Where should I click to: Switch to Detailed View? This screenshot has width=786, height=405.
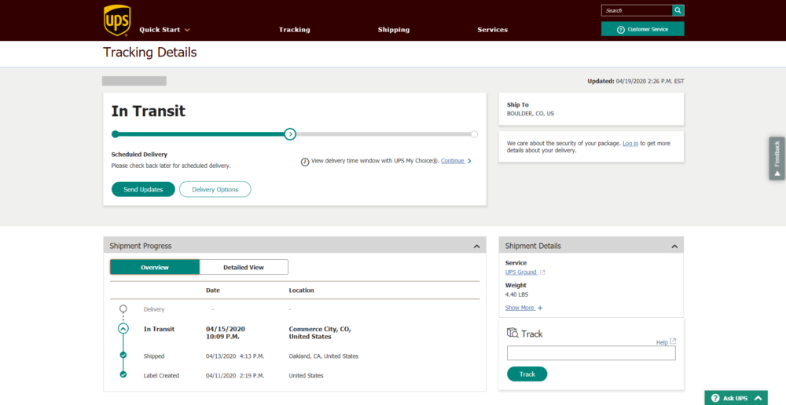[x=244, y=267]
